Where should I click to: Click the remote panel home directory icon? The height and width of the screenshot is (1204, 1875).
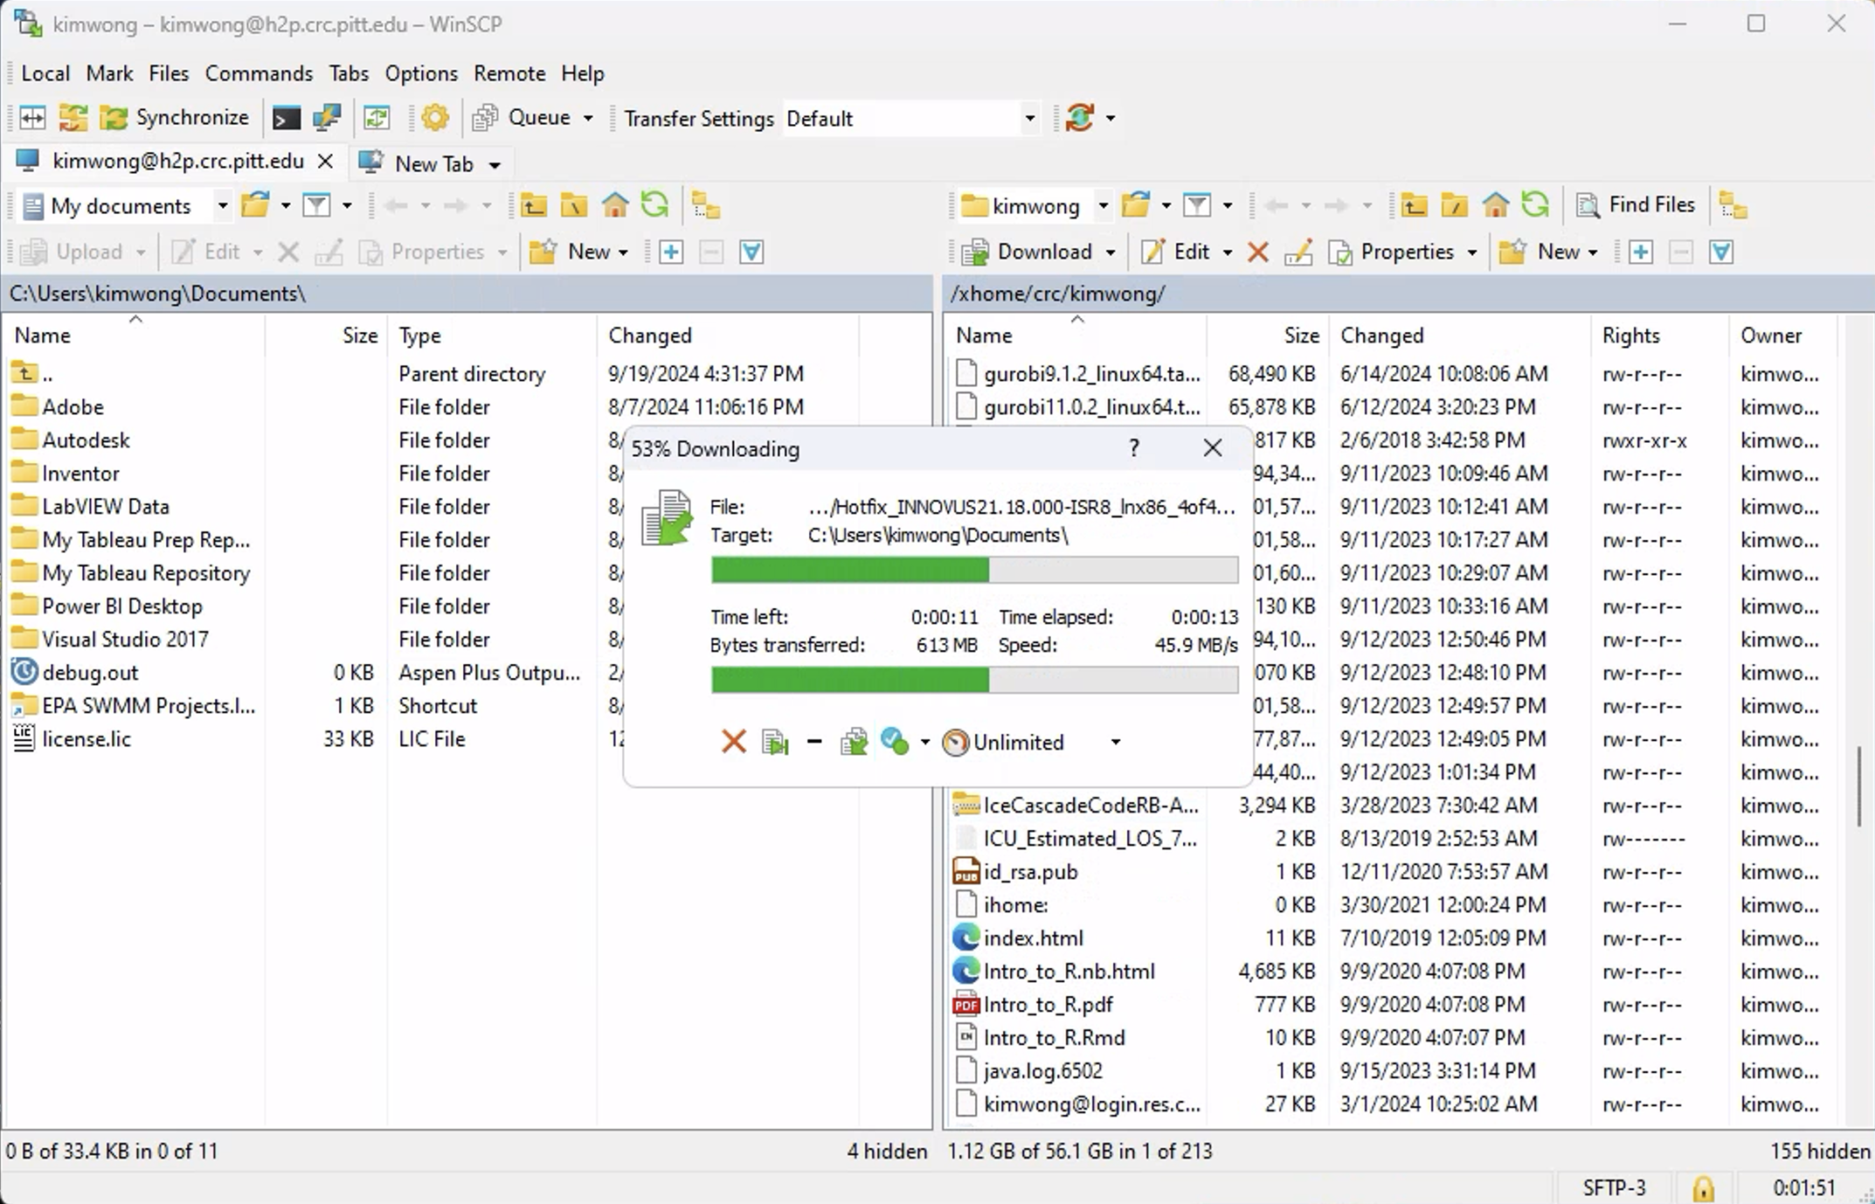click(1496, 205)
